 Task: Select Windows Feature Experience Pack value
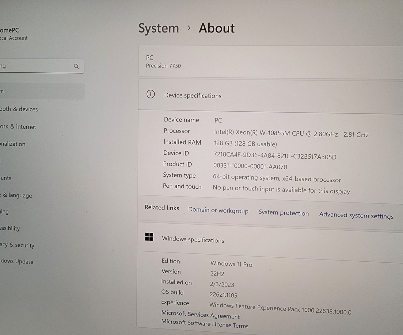[280, 308]
